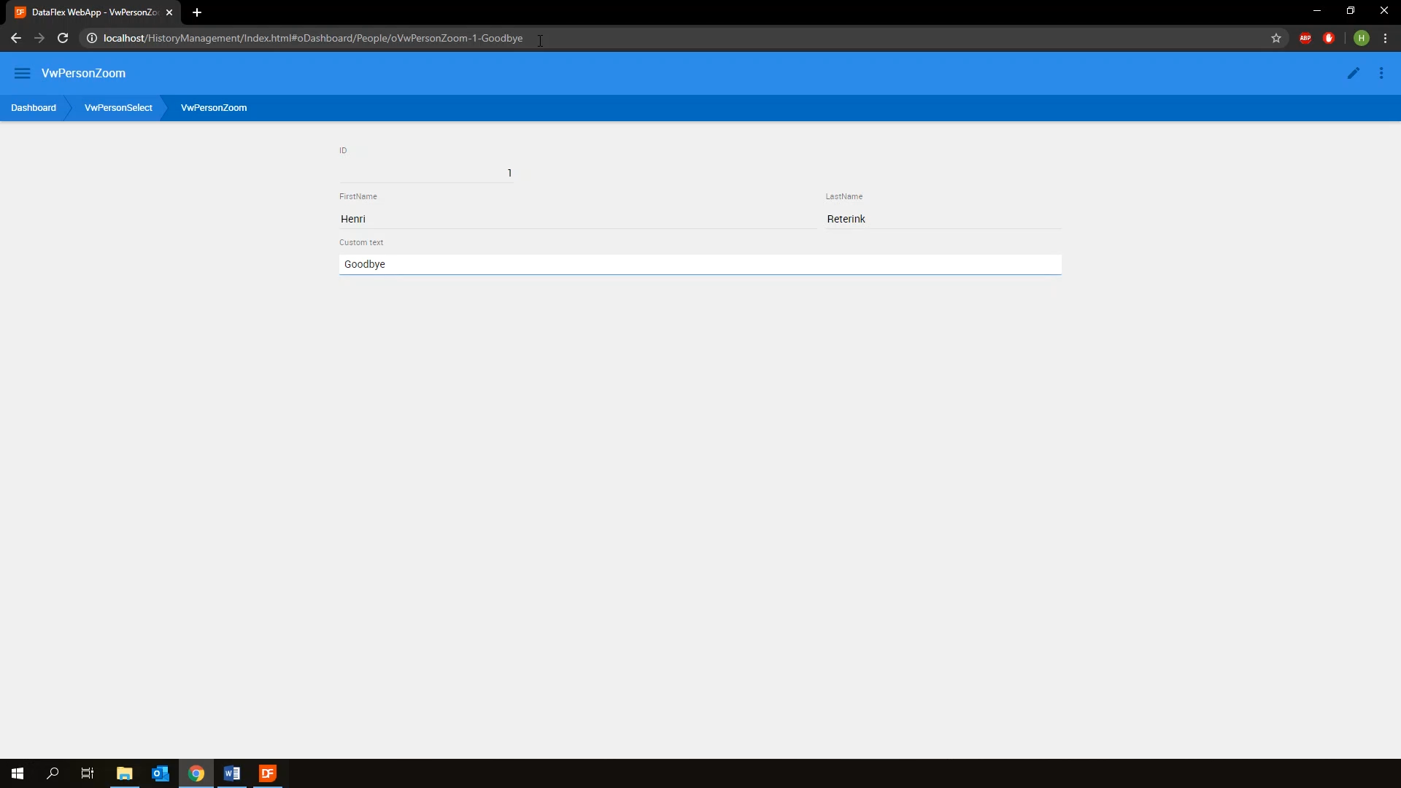Open the hamburger navigation menu
Screen dimensions: 1401x788
pyautogui.click(x=22, y=73)
